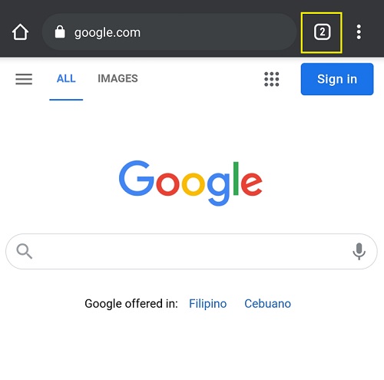View site info via the padlock icon
The image size is (384, 380).
[60, 31]
